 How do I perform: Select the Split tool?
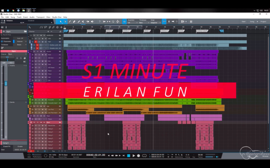coord(70,22)
